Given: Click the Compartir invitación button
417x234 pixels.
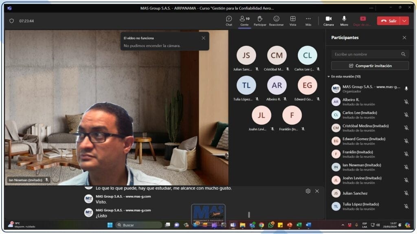Looking at the screenshot, I should (x=370, y=66).
